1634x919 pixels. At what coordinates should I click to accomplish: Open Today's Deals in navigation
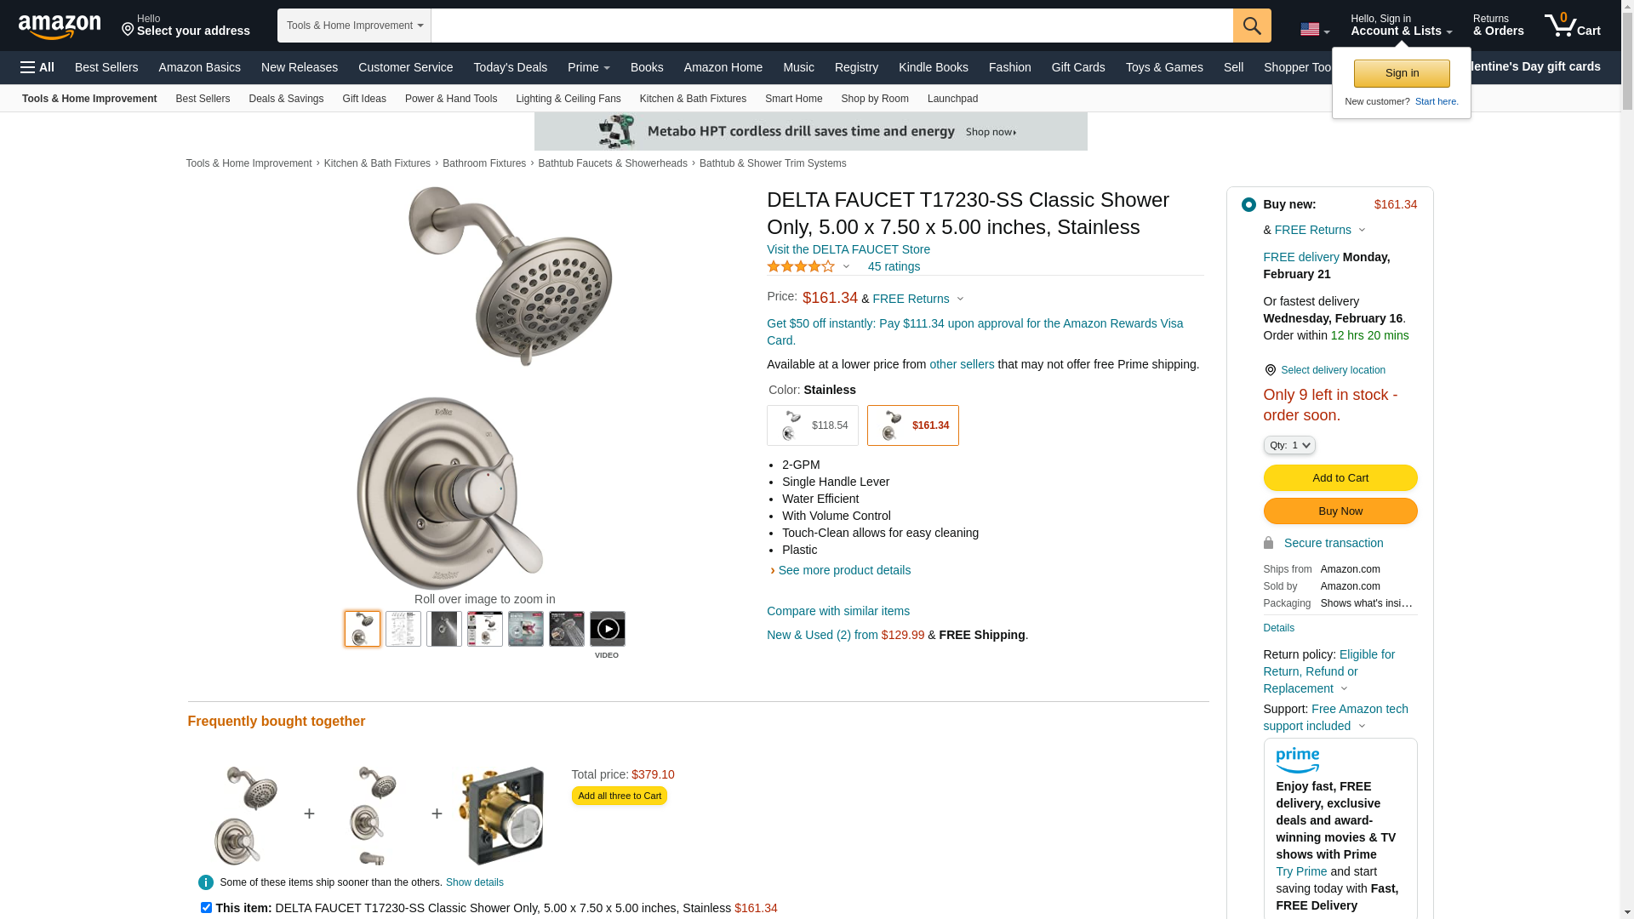point(511,67)
